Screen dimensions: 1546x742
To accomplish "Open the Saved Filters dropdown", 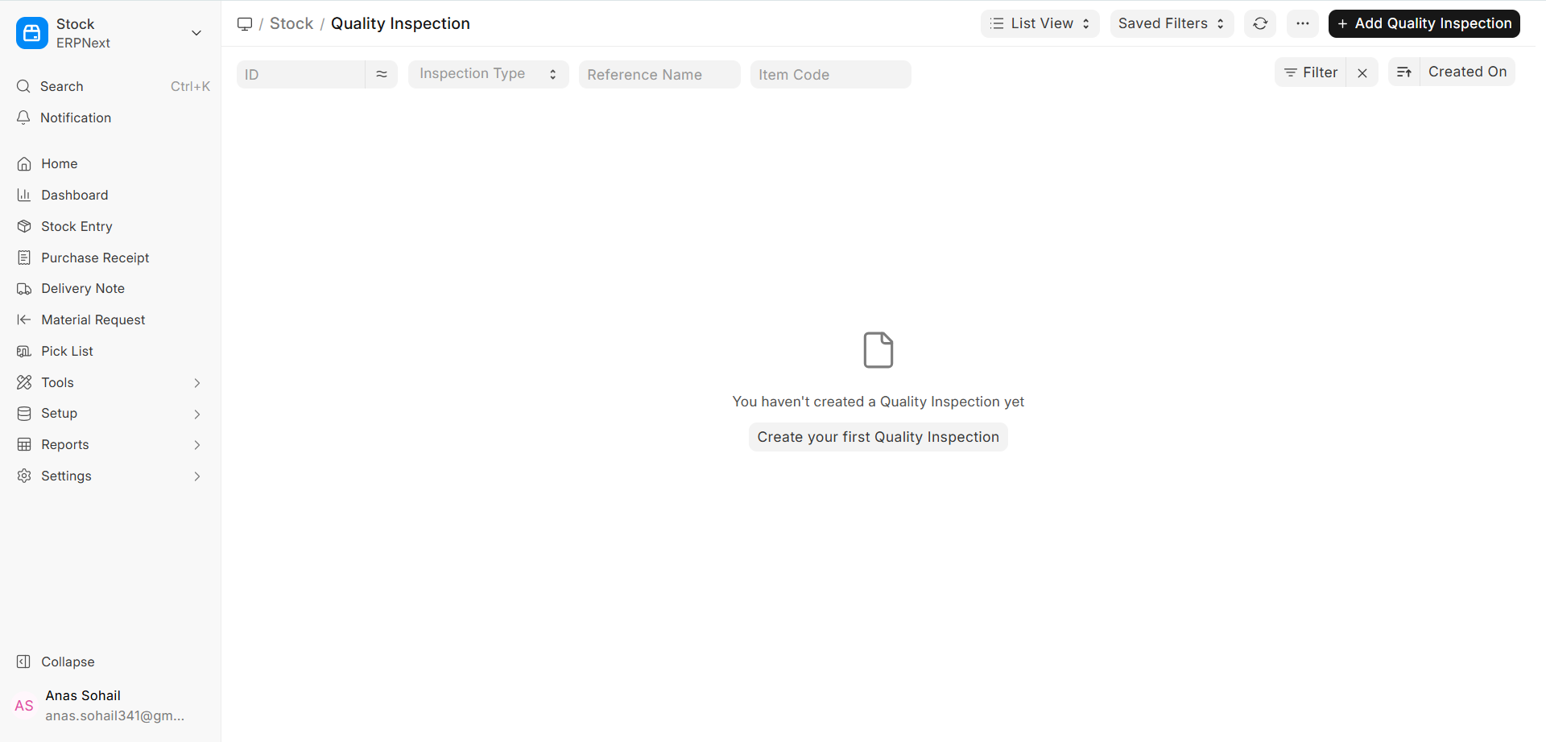I will (x=1171, y=24).
